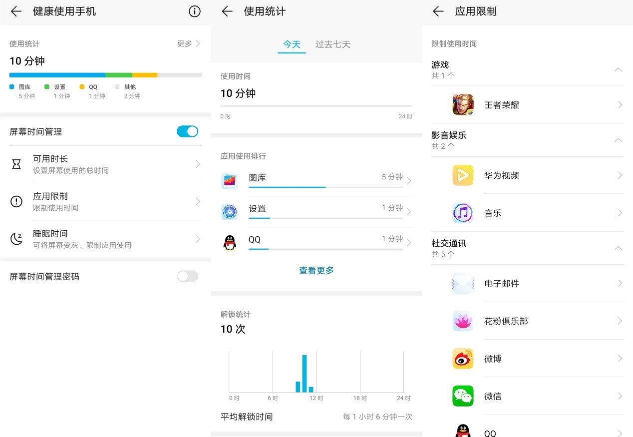Viewport: 633px width, 437px height.
Task: Click the 花粉俱乐部 flower icon
Action: (x=463, y=321)
